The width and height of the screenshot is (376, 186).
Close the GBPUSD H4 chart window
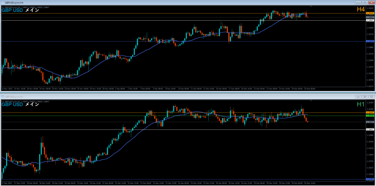371,3
